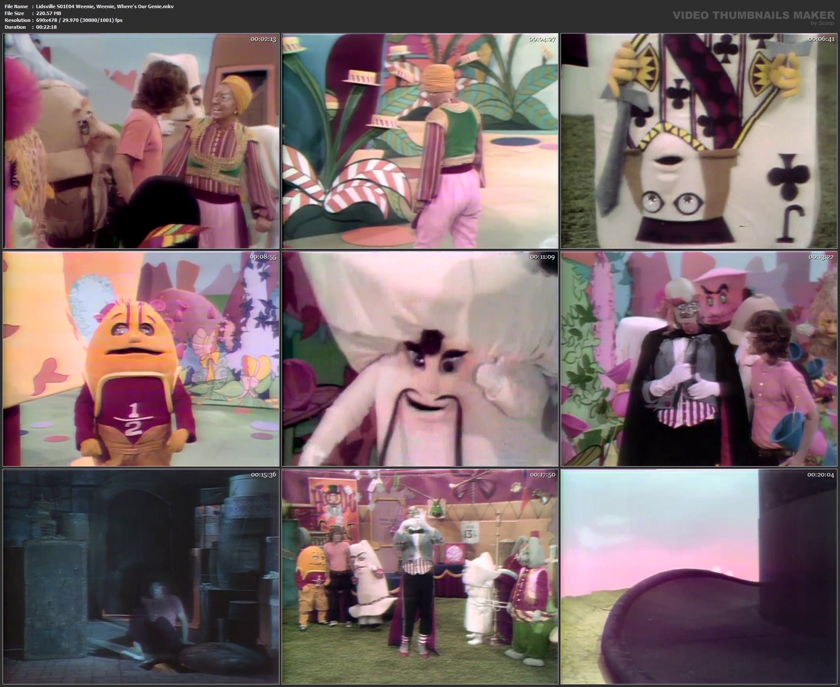The width and height of the screenshot is (840, 687).
Task: Click the pink sky thumbnail at 00:20:04
Action: 699,576
